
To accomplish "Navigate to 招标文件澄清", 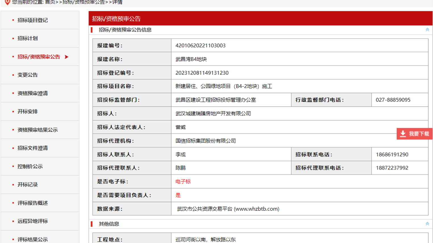I will point(32,148).
